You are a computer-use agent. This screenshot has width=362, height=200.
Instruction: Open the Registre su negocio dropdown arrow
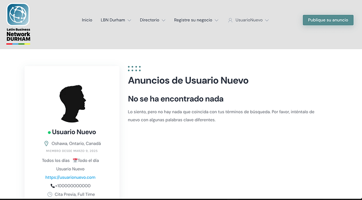tap(216, 20)
